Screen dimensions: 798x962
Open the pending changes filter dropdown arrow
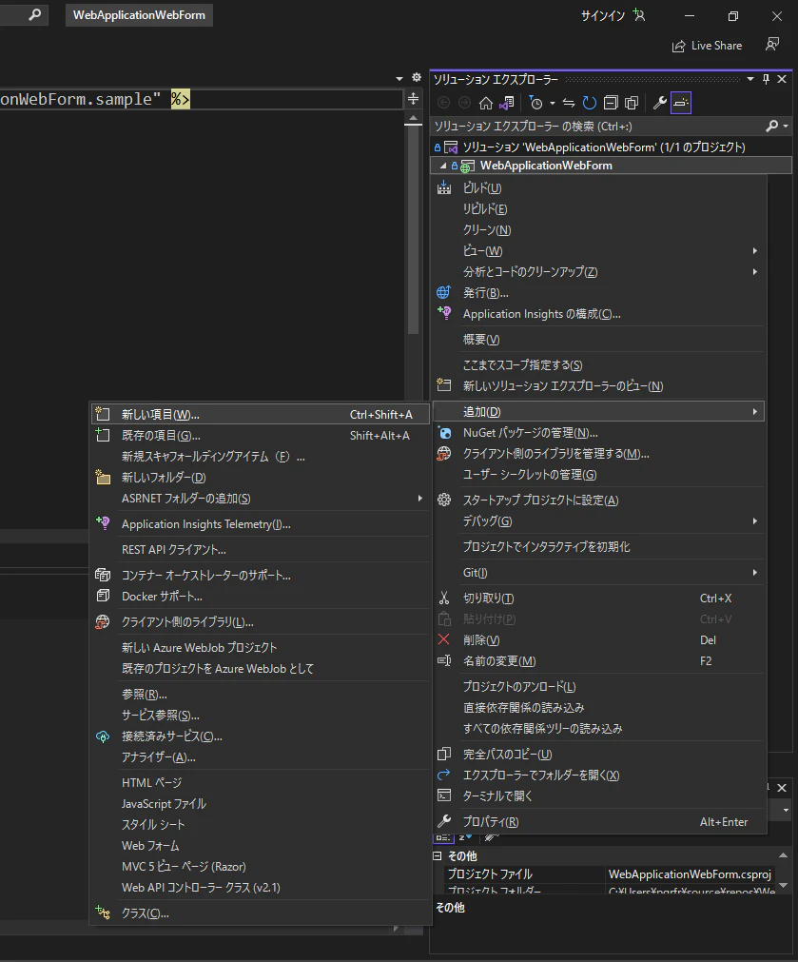click(x=552, y=103)
